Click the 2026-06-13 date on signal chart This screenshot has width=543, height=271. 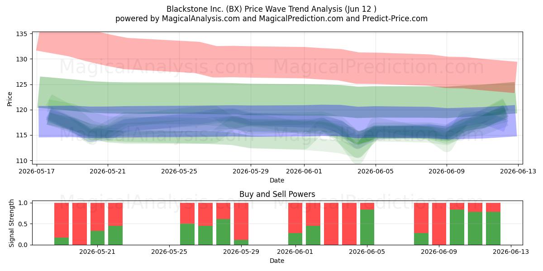511,252
